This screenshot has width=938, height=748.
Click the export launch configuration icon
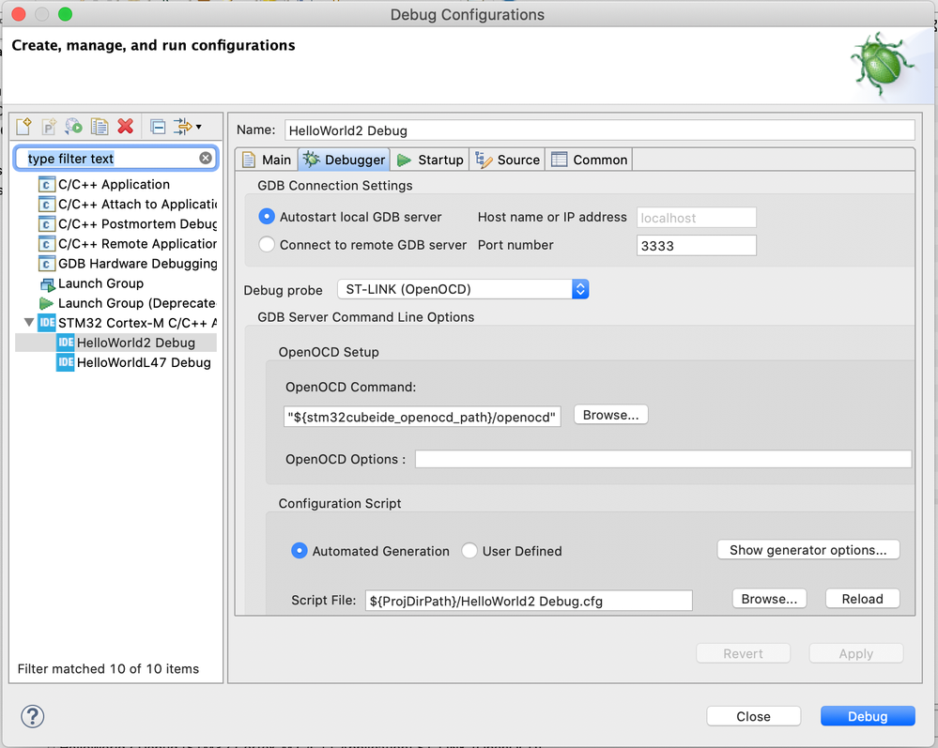pyautogui.click(x=73, y=126)
